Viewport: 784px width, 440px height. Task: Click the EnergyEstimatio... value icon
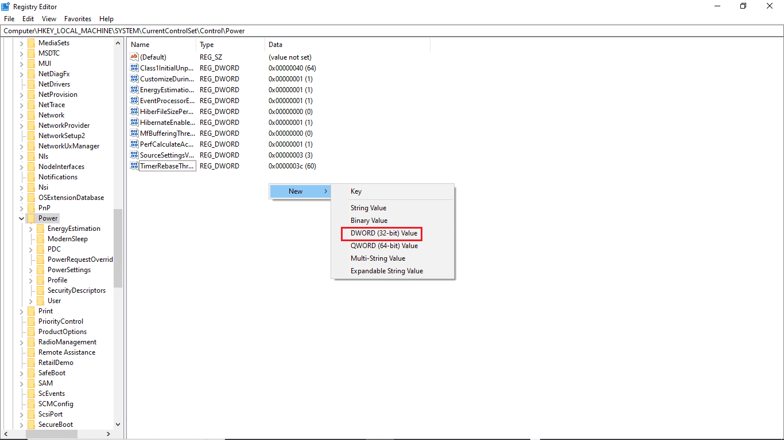[134, 89]
